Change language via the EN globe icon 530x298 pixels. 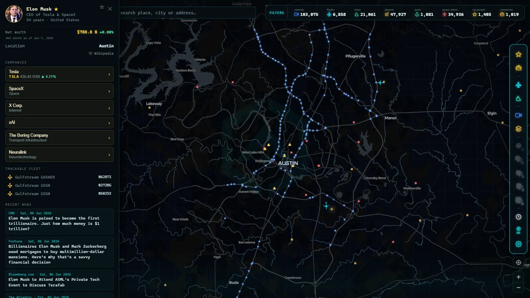(518, 230)
